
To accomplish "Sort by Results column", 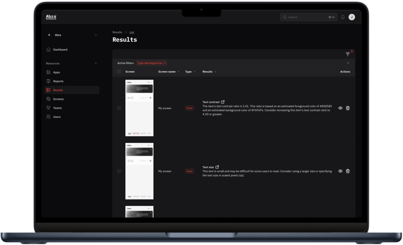I will coord(209,72).
